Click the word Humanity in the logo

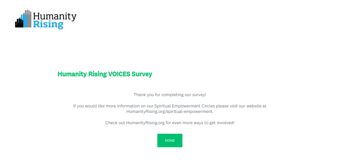(55, 16)
